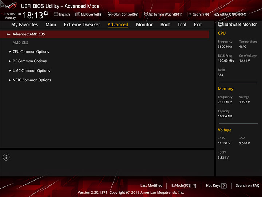Click the info circle icon
Image resolution: width=262 pixels, height=197 pixels.
click(6, 157)
